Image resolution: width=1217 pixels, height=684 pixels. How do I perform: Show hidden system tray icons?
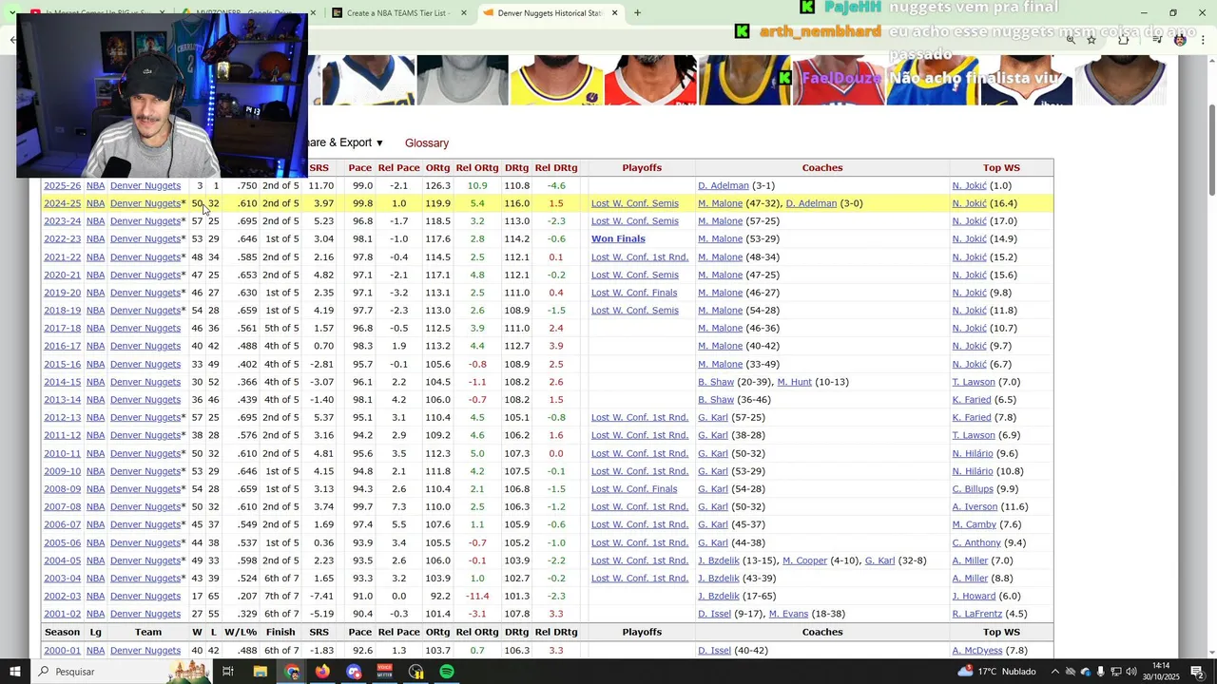(x=1055, y=672)
